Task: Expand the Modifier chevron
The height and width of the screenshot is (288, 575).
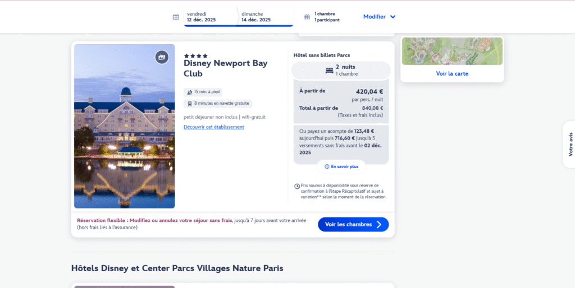Action: click(x=393, y=17)
